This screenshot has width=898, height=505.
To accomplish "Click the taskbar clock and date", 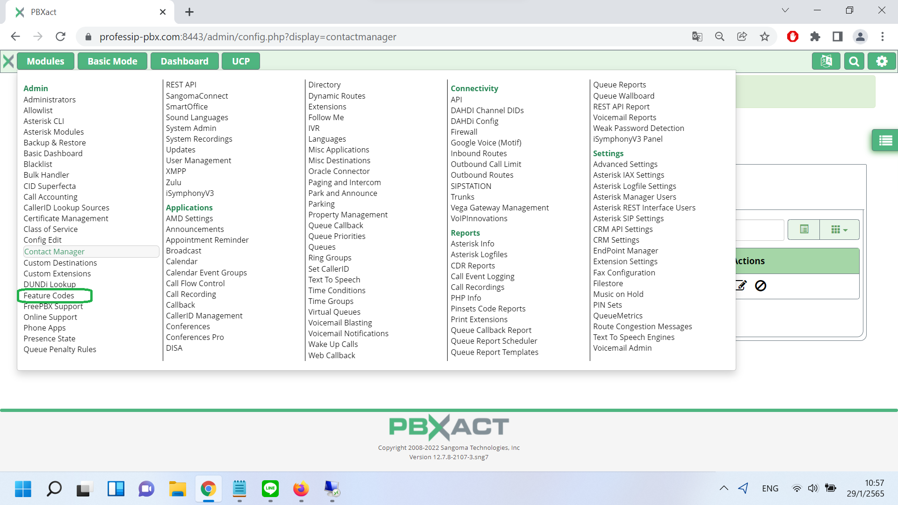I will 866,489.
